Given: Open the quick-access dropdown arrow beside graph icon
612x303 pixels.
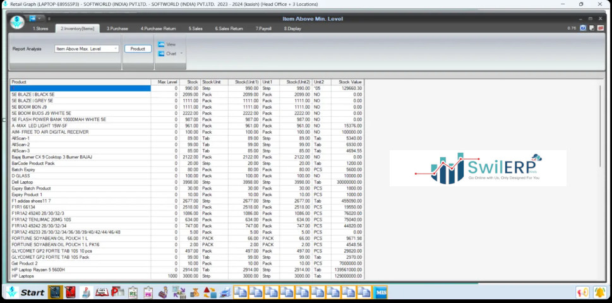Looking at the screenshot, I should 39,18.
